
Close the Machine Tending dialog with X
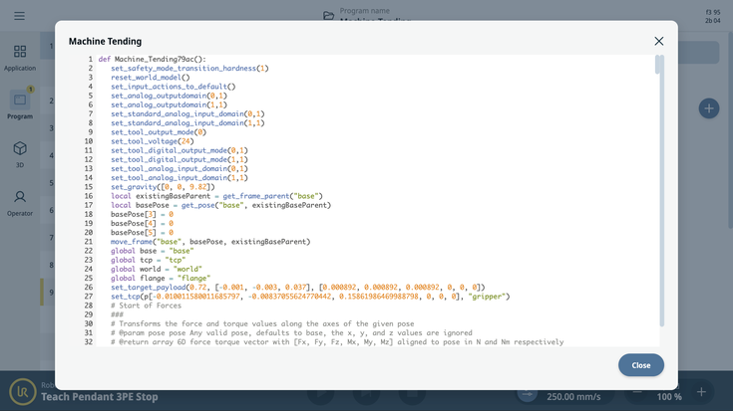[658, 41]
